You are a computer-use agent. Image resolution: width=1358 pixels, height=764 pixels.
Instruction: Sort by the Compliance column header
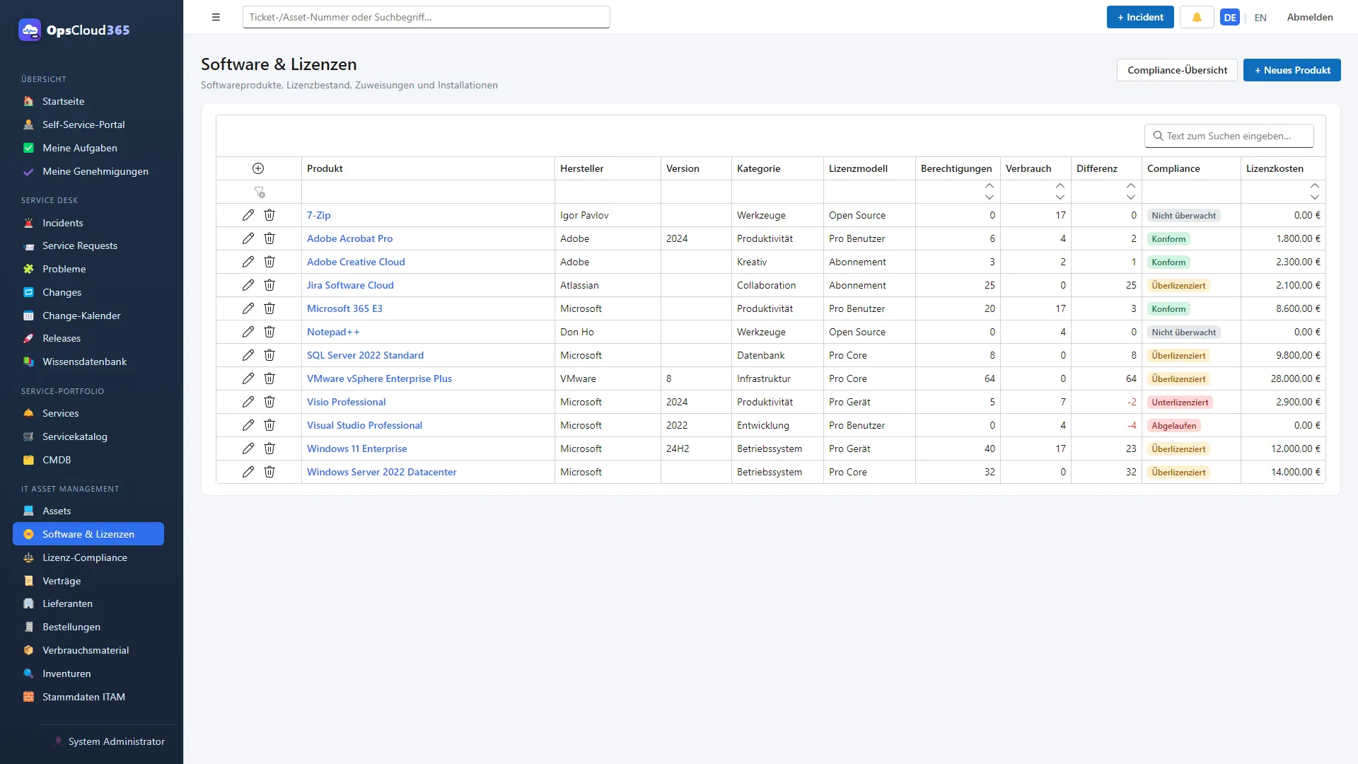(x=1191, y=168)
